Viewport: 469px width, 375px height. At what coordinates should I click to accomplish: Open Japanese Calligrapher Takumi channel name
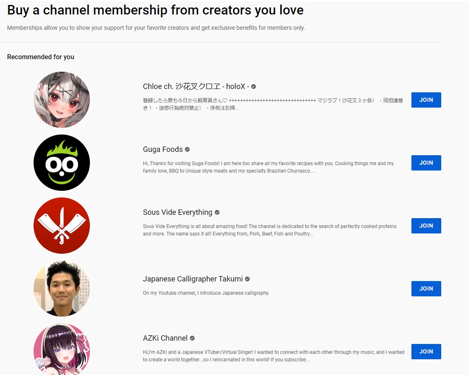point(193,279)
